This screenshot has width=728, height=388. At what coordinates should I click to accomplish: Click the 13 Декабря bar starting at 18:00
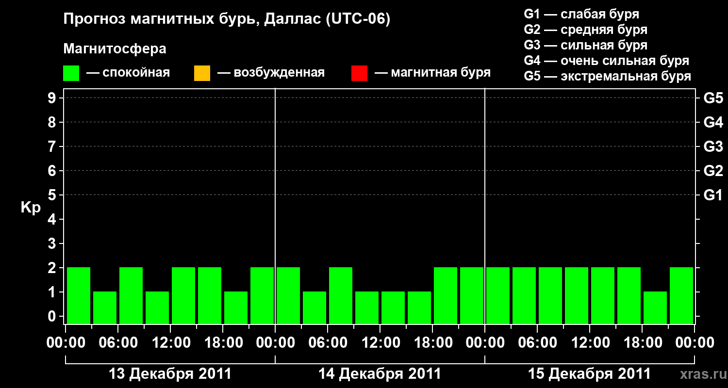(x=236, y=307)
